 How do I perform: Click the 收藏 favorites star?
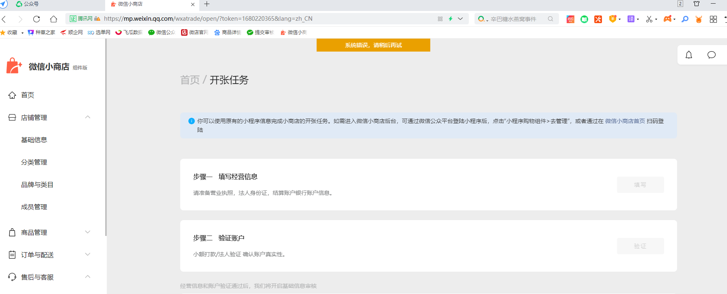pos(3,32)
